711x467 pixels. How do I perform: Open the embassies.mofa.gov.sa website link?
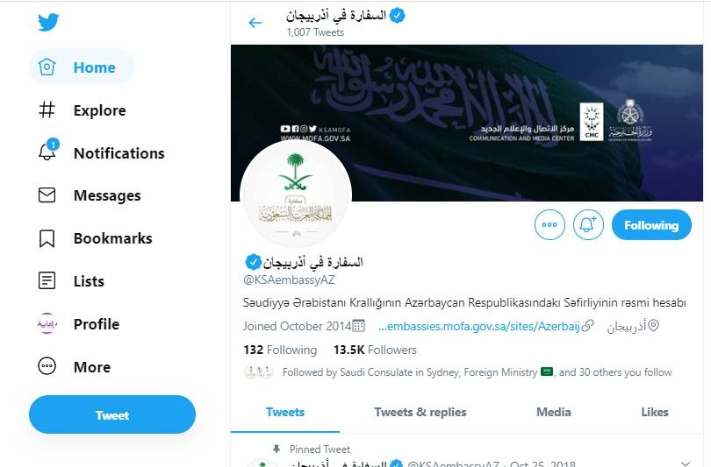(x=478, y=326)
